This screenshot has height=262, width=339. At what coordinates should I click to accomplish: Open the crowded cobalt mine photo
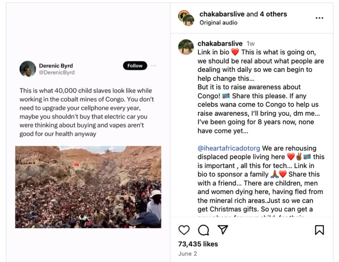pyautogui.click(x=88, y=187)
